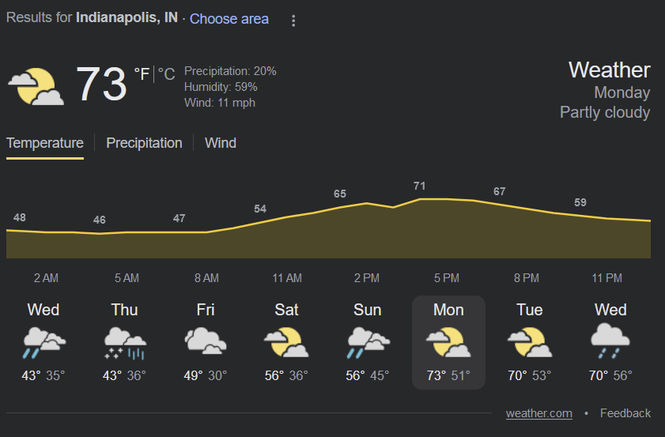Select the 11 AM time marker
Viewport: 665px width, 437px height.
(x=287, y=278)
